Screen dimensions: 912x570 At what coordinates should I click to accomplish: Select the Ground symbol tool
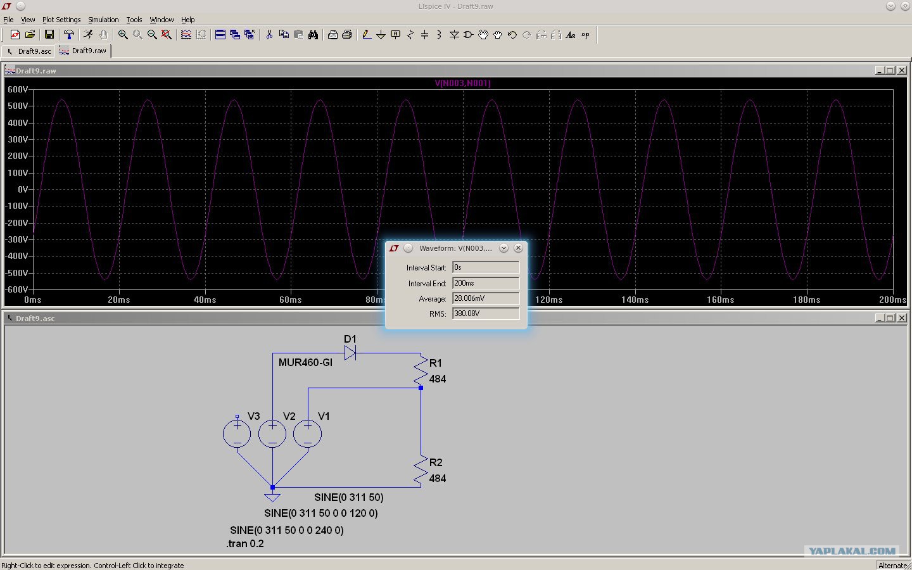(x=381, y=35)
